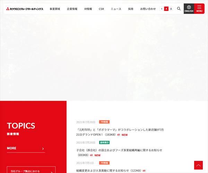Open the 採用 menu
Screen dimensions: 208x173
coord(131,9)
